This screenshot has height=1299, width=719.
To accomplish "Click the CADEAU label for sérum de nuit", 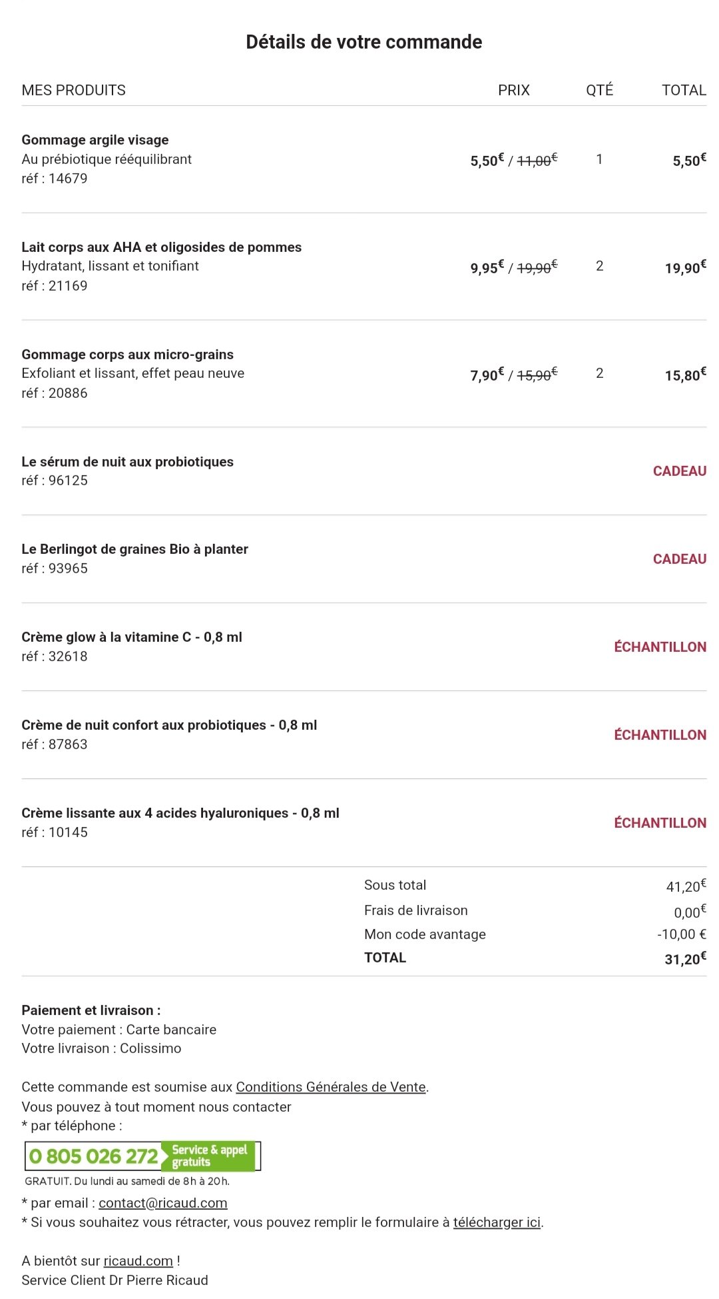I will [x=680, y=471].
